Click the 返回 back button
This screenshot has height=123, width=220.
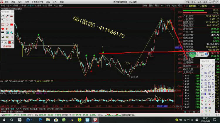180,6
